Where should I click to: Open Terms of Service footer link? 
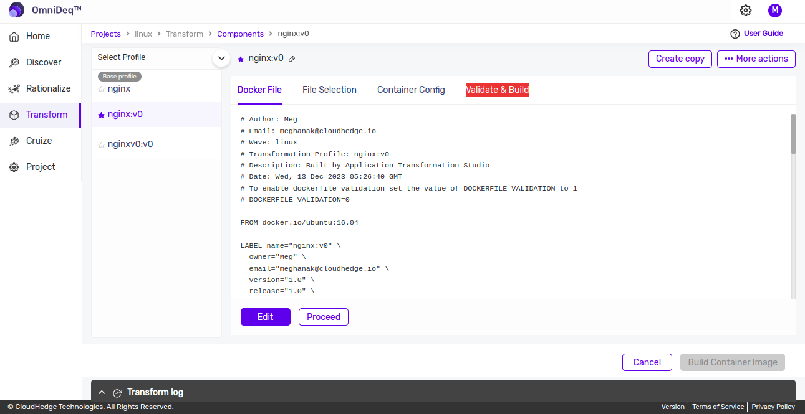tap(718, 407)
